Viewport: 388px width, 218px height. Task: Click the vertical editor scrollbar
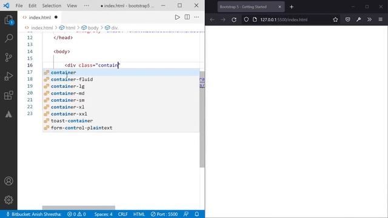[202, 119]
